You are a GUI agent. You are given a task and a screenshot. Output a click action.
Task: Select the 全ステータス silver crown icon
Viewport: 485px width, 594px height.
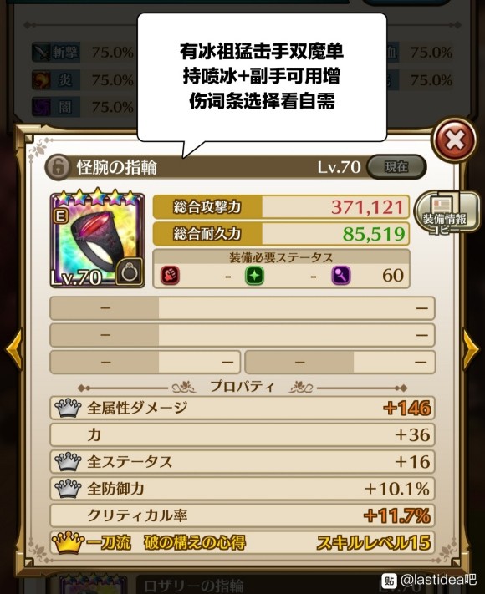[68, 462]
